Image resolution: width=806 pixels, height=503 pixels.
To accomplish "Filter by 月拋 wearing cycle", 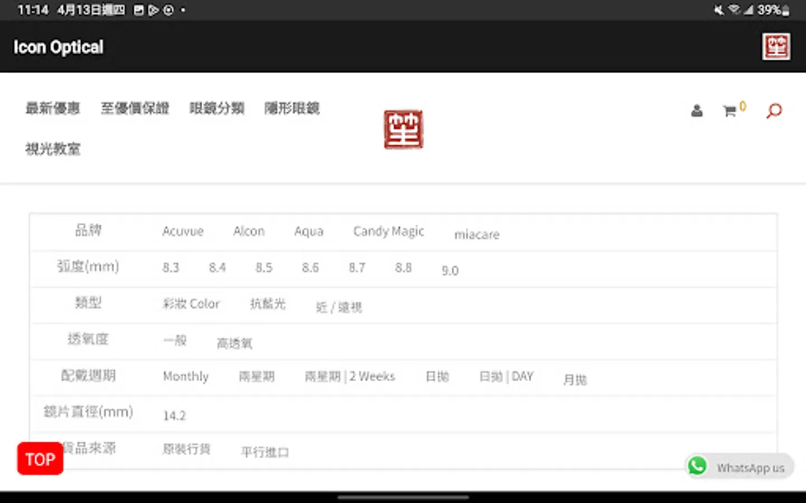I will [575, 379].
